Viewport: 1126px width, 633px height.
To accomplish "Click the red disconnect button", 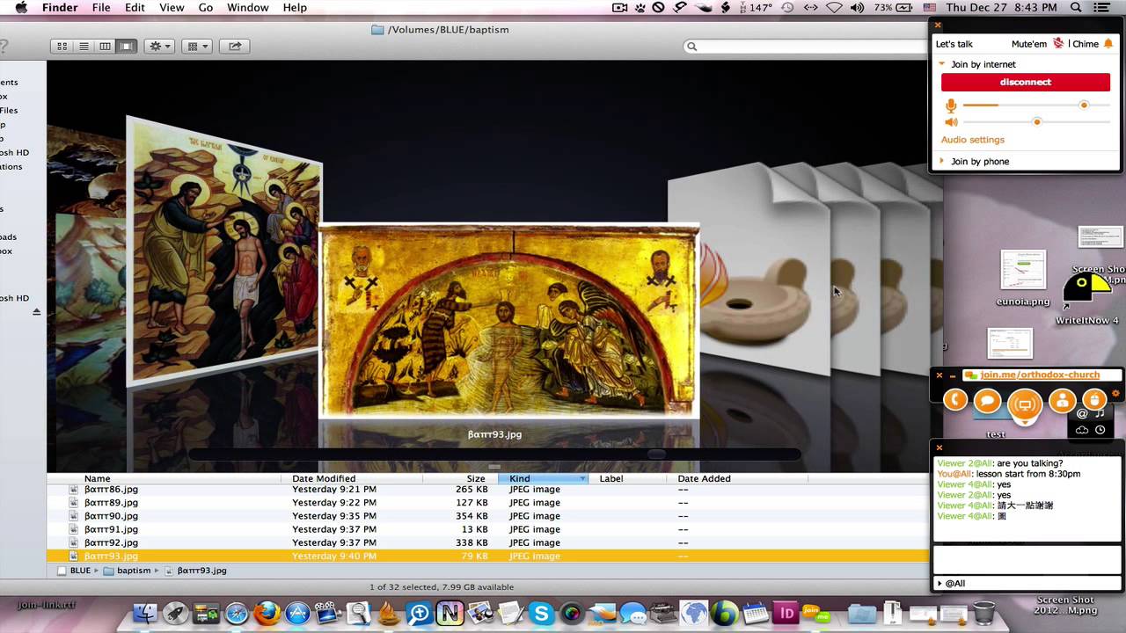I will (x=1025, y=82).
